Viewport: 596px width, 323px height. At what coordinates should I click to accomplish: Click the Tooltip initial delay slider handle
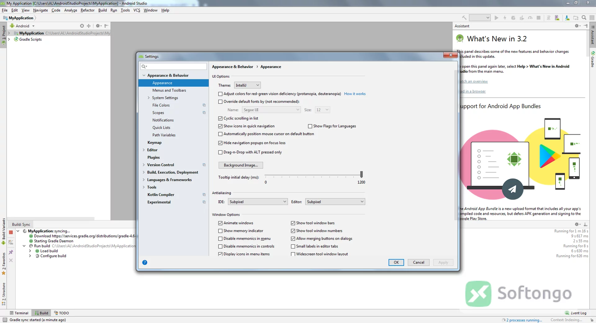click(x=361, y=174)
